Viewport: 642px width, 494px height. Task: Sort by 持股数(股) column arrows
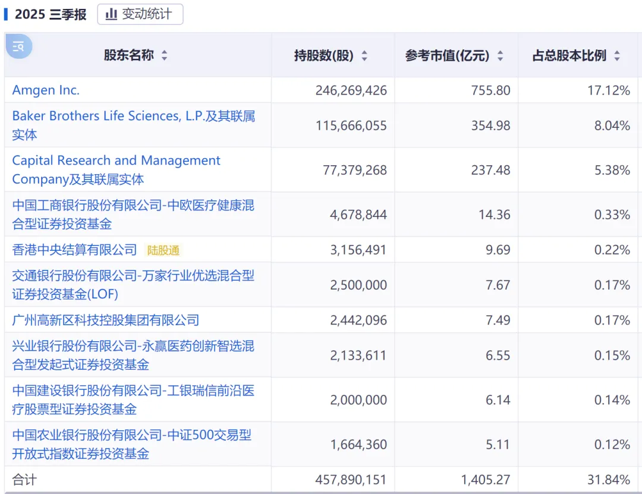pyautogui.click(x=364, y=56)
